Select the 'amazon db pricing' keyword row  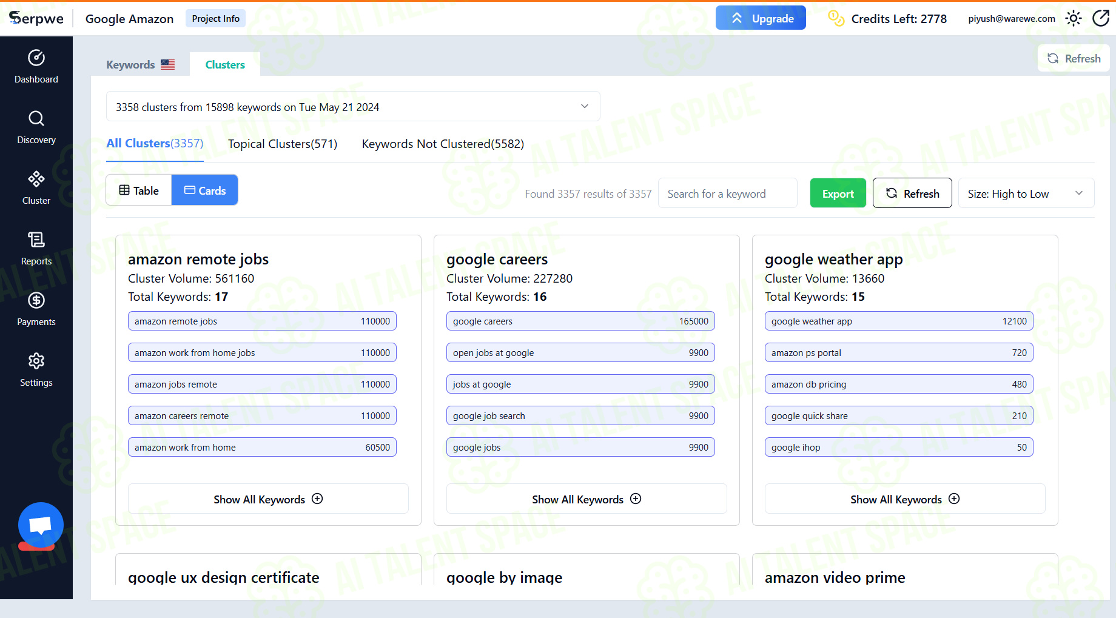(x=899, y=384)
